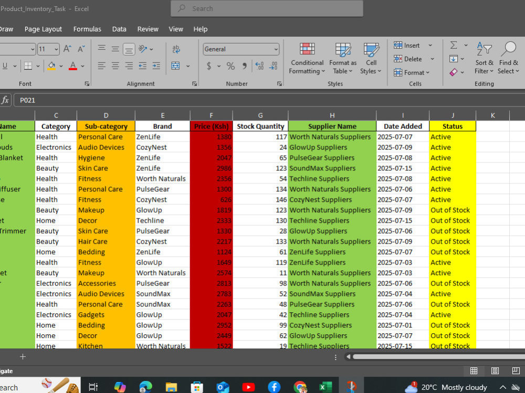Switch to Page Break Preview in status bar
525x393 pixels.
pos(516,370)
